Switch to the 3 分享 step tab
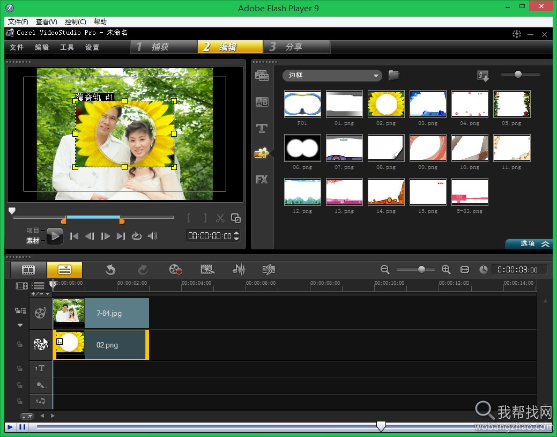Viewport: 557px width, 437px height. (x=296, y=47)
